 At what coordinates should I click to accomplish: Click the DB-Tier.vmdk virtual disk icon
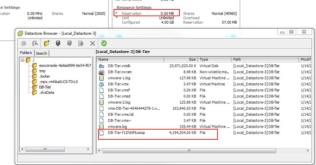coord(102,66)
